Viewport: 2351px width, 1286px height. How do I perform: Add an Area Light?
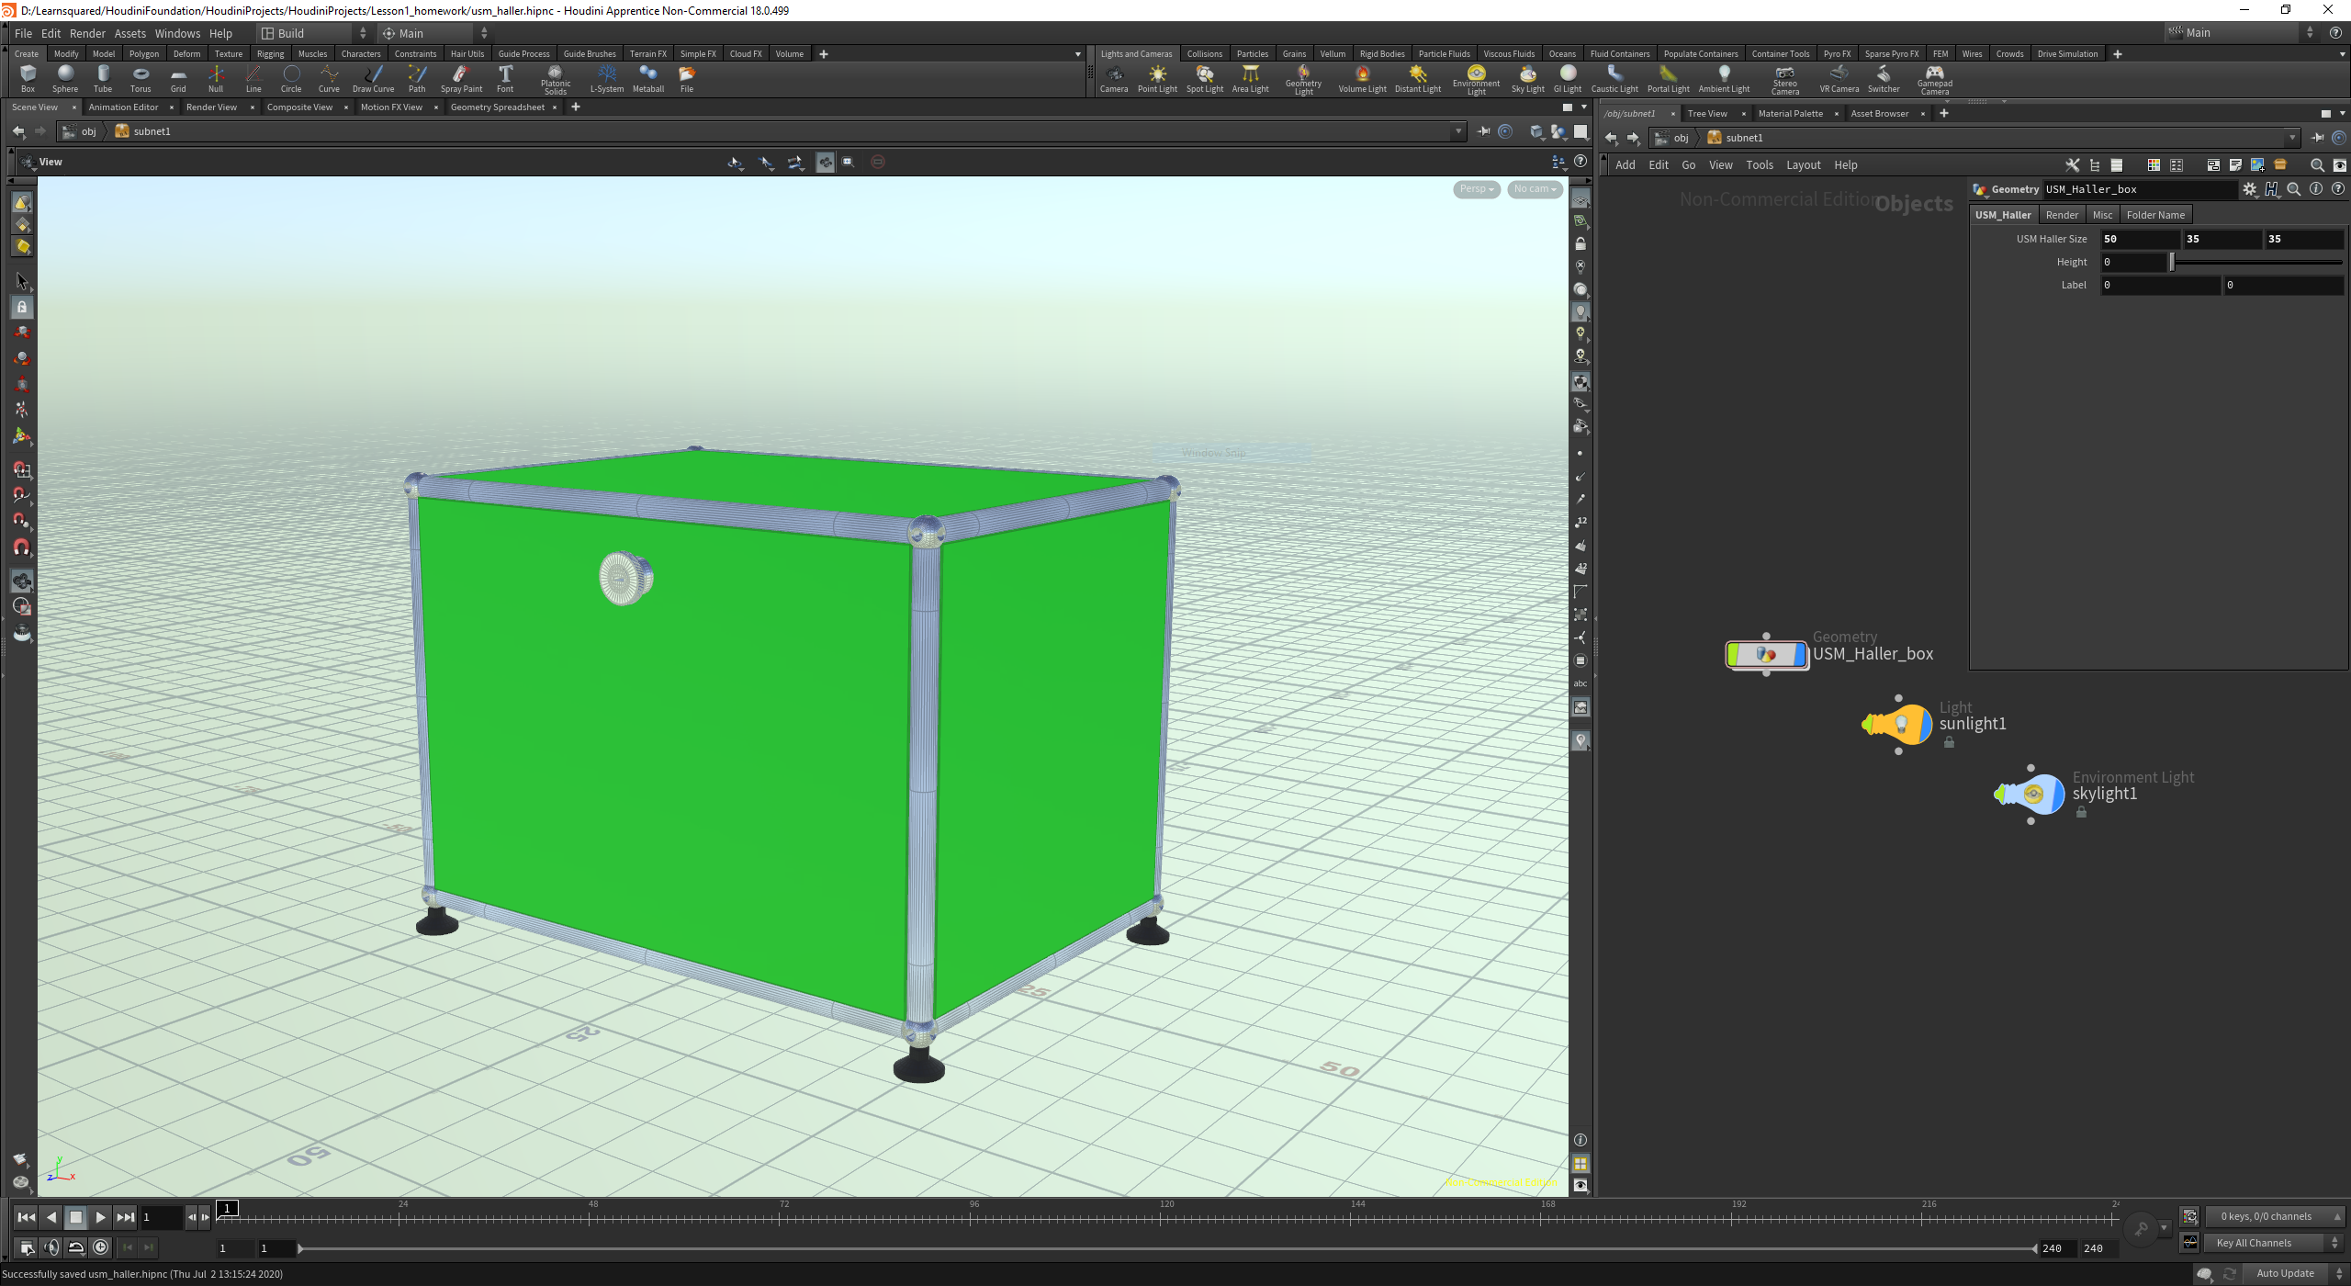tap(1250, 79)
